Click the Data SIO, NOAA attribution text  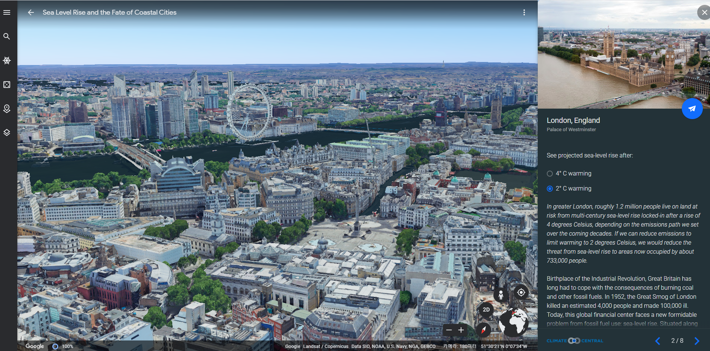point(393,346)
